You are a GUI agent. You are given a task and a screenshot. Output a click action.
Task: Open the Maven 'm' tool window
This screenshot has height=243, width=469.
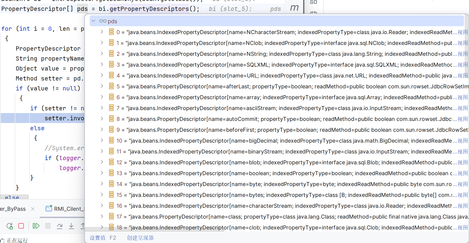coord(294,8)
